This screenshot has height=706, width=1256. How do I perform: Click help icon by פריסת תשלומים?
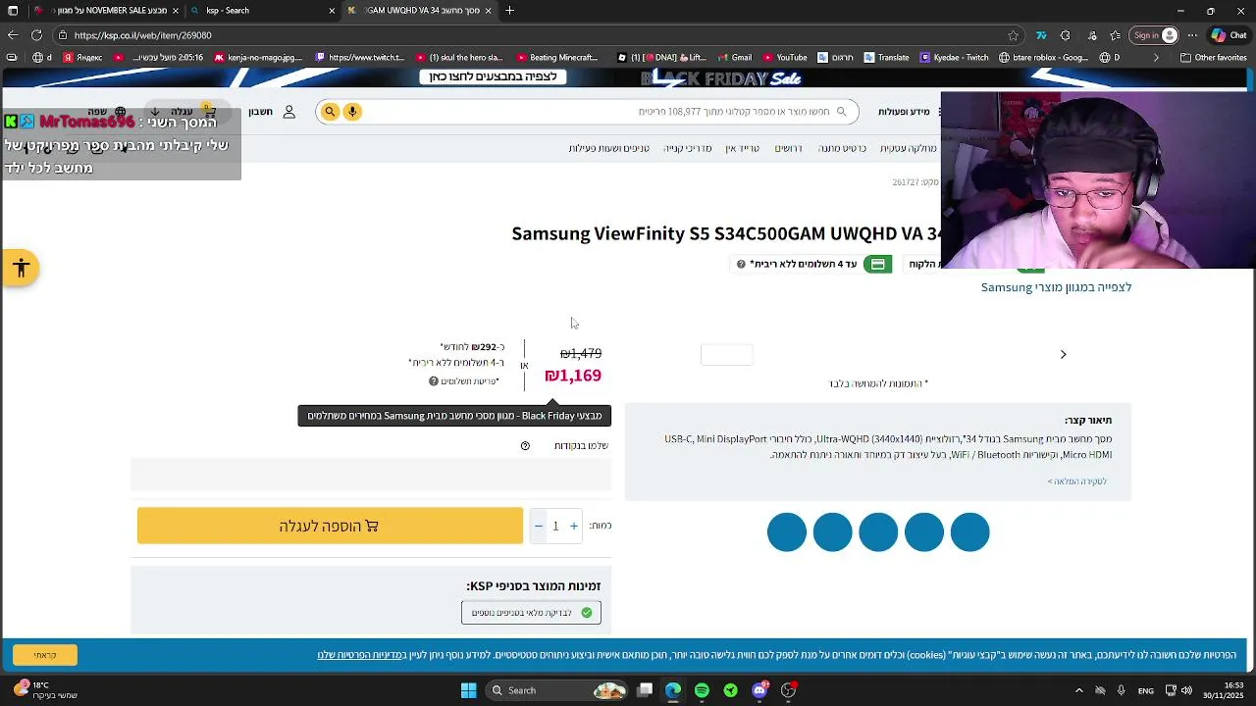433,381
